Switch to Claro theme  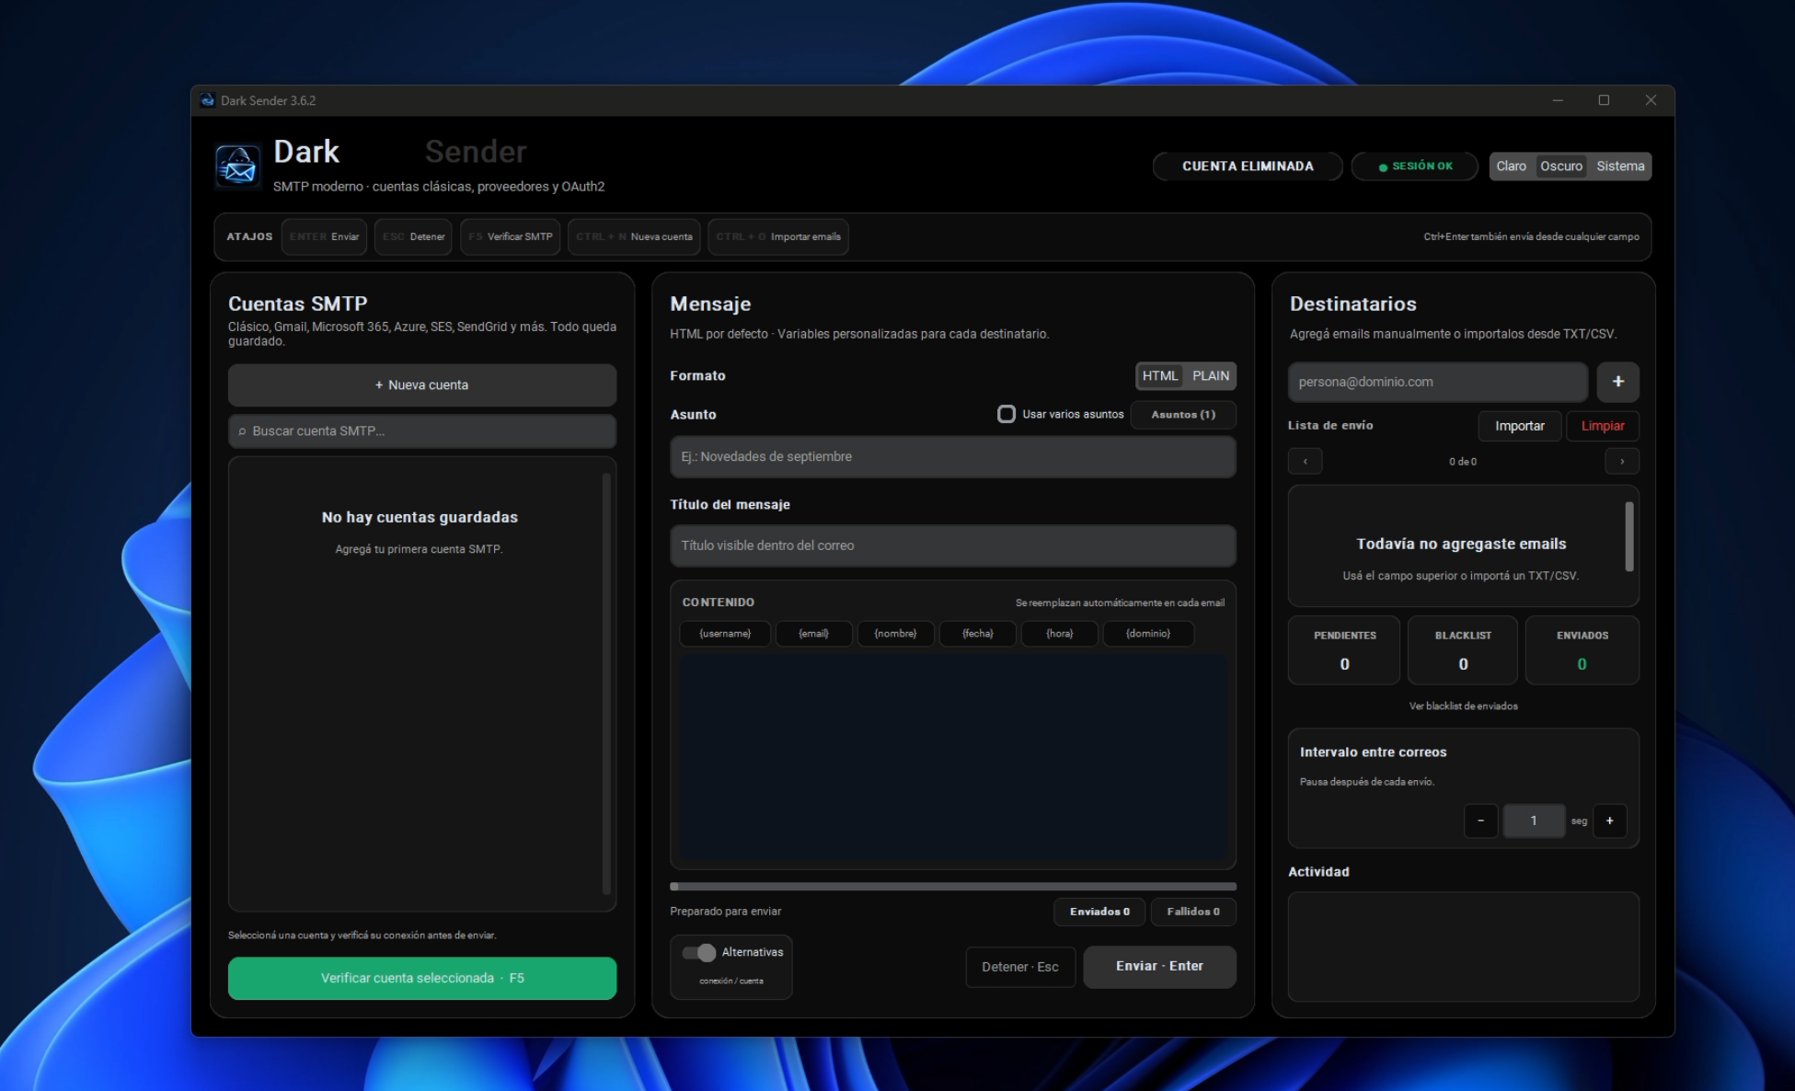[x=1511, y=167]
